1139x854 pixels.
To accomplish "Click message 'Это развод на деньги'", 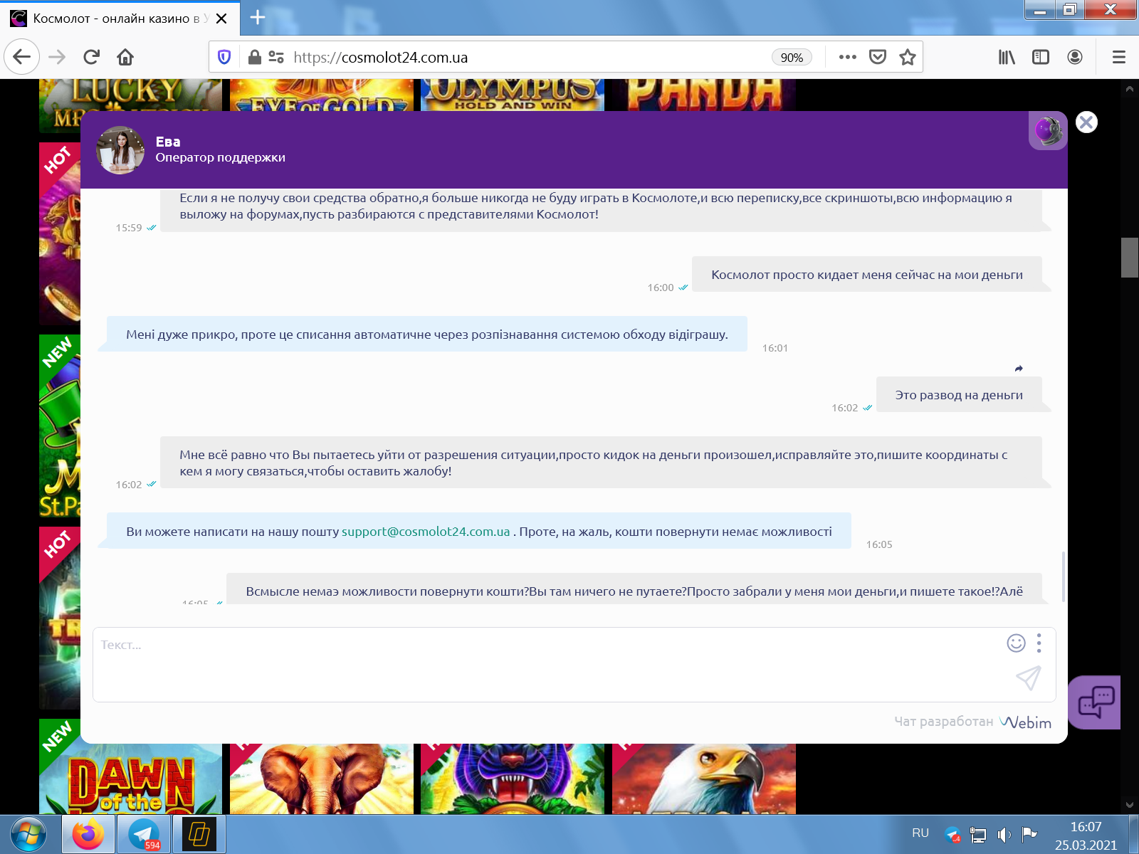I will tap(959, 395).
